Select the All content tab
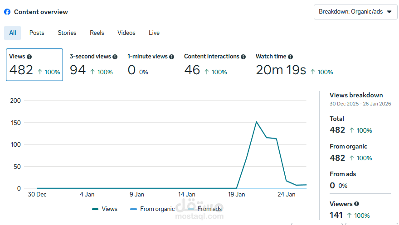This screenshot has height=225, width=399. point(13,33)
